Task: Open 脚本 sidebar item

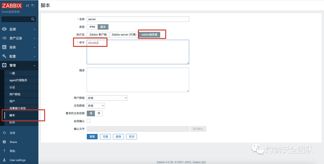Action: click(x=21, y=115)
